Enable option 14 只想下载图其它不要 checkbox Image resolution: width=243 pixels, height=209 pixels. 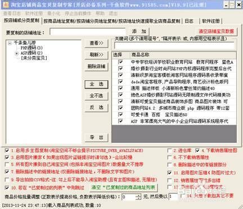pos(182,196)
